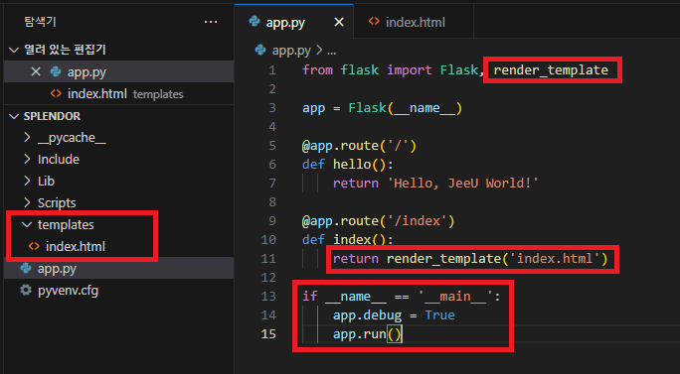Open the pyvenv.cfg file
Screen dimensions: 680x374
coord(68,290)
